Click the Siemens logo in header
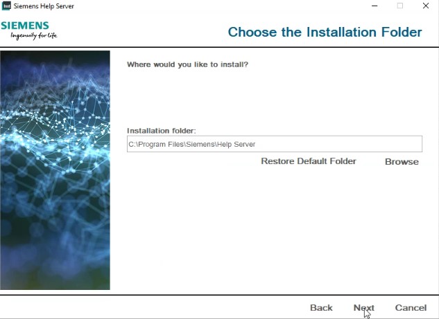 tap(29, 30)
